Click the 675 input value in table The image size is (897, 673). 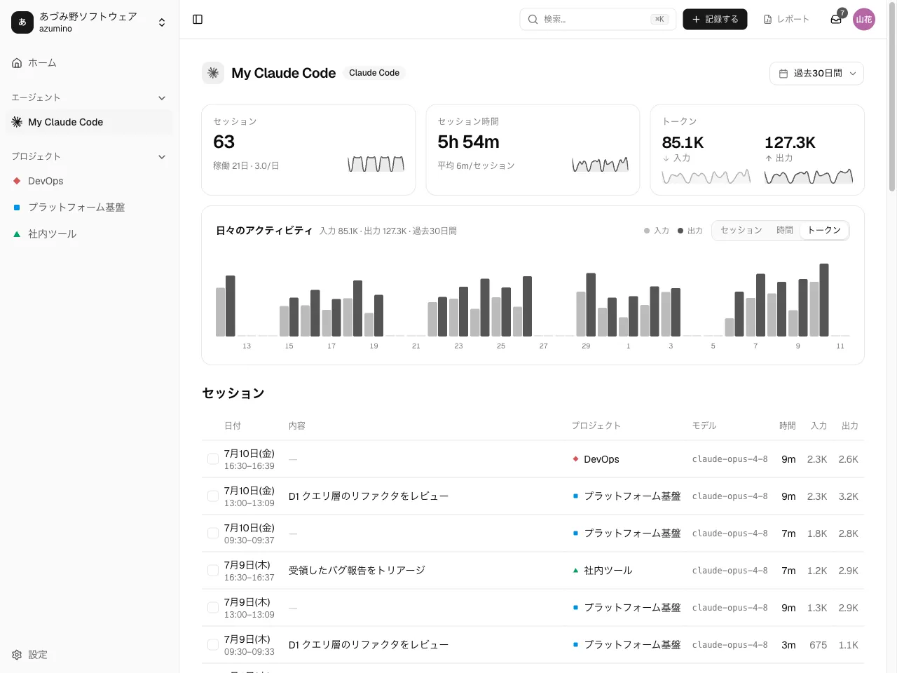tap(818, 645)
